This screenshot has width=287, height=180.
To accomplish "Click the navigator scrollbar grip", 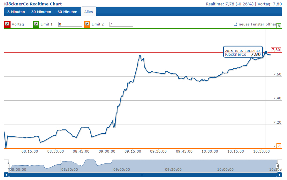I will [143, 175].
